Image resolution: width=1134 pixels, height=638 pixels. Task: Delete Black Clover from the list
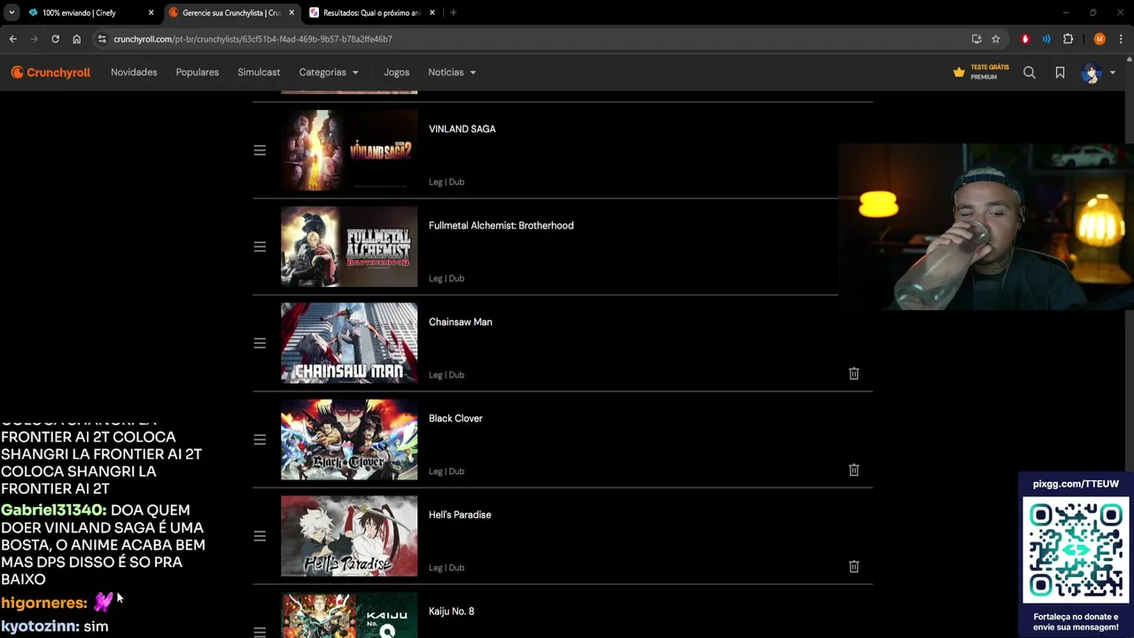coord(854,471)
